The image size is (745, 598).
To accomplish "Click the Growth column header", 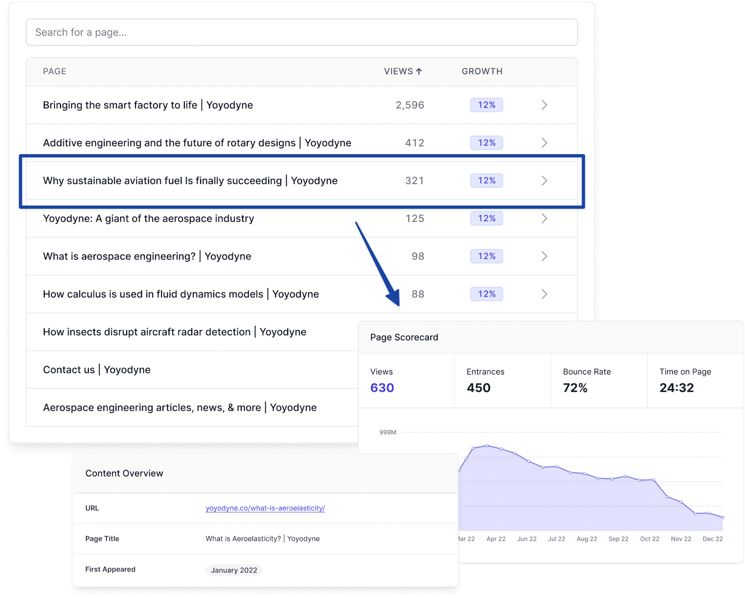I will pos(482,71).
